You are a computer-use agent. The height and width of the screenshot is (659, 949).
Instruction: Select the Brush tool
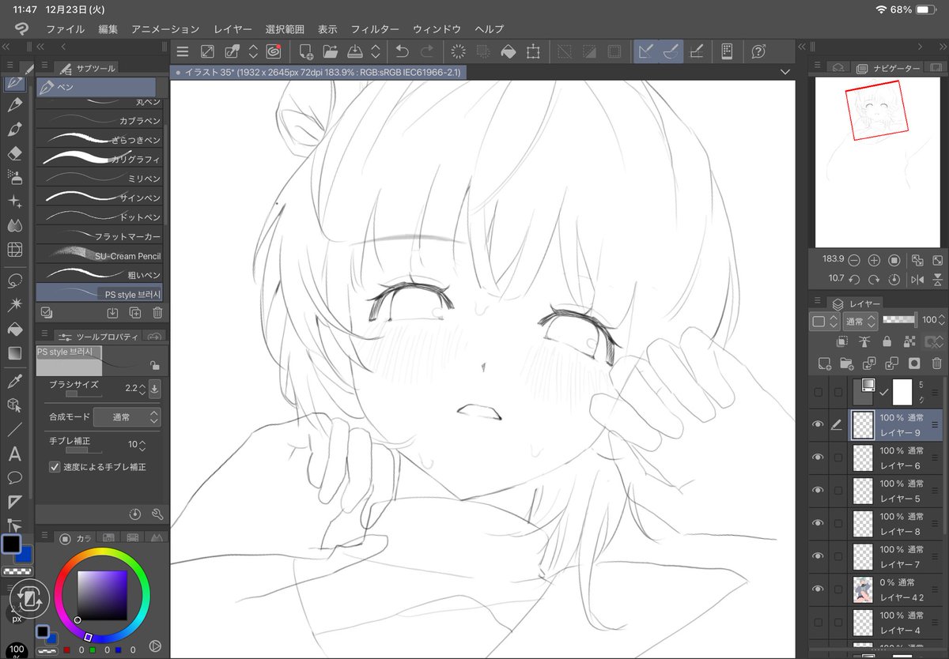pos(14,129)
